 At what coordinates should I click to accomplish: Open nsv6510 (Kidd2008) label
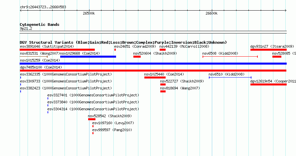click(x=226, y=74)
